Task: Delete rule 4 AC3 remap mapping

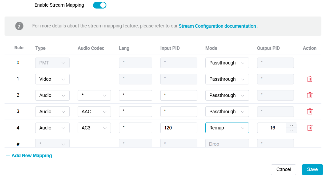Action: coord(310,128)
